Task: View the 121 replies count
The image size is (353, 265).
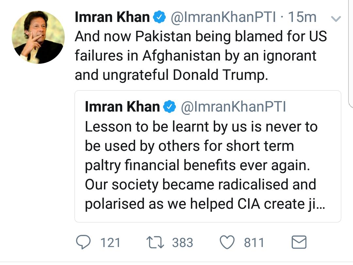Action: point(111,242)
